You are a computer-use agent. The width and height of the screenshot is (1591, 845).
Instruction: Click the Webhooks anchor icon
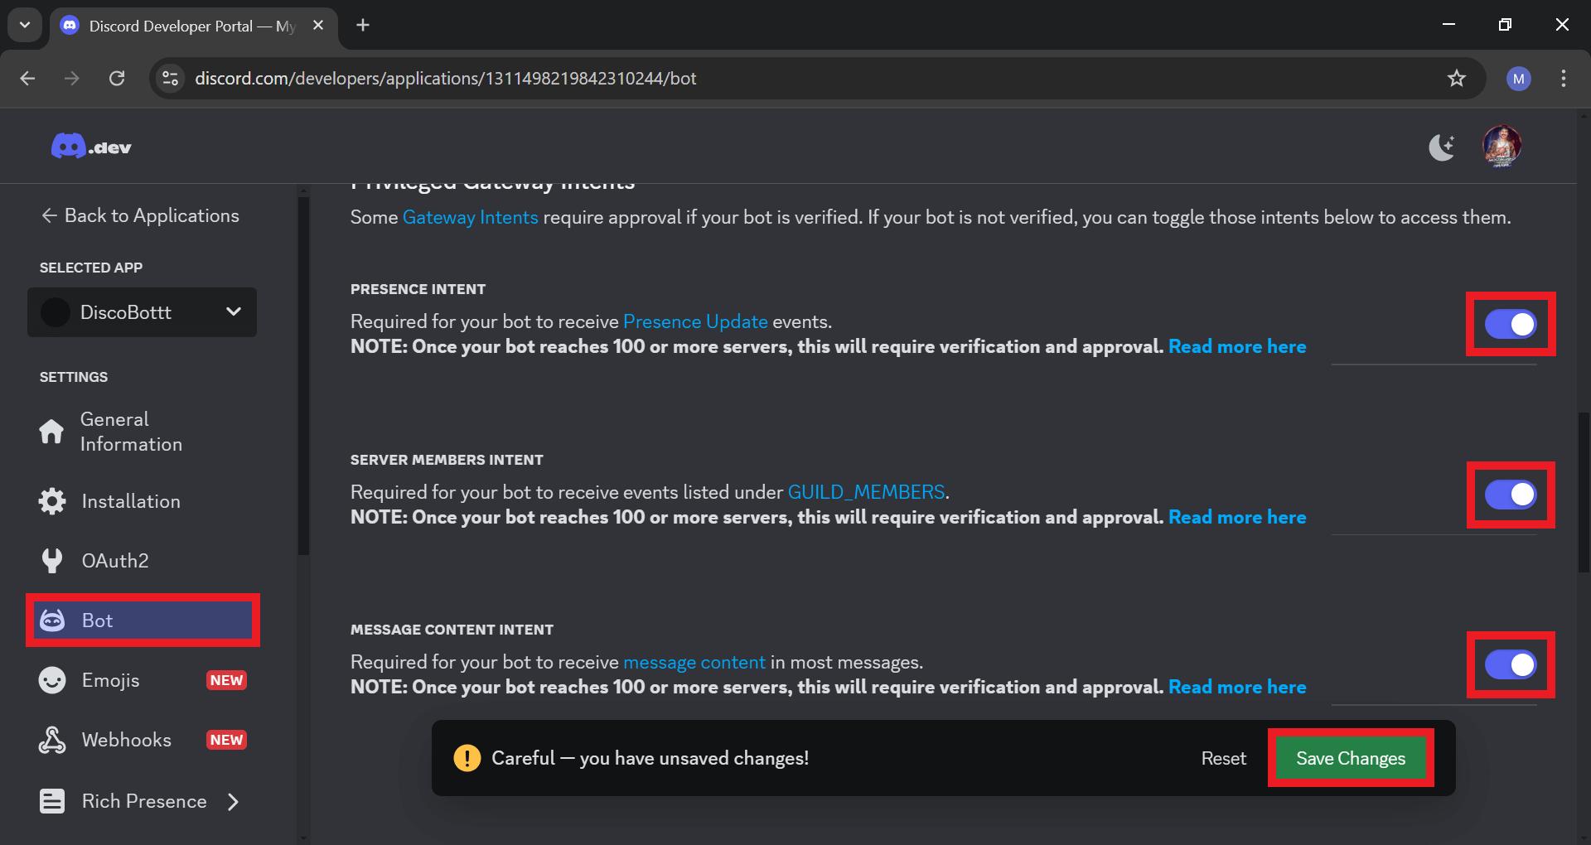click(51, 739)
